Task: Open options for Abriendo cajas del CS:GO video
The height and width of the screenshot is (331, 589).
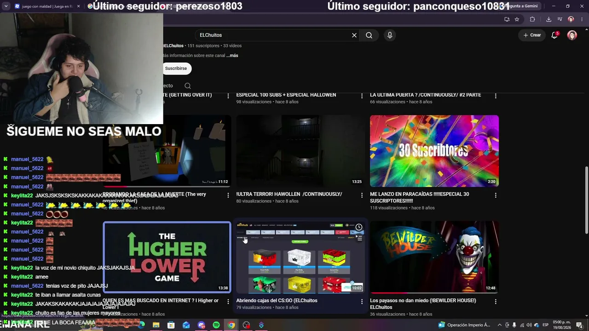Action: [x=362, y=302]
